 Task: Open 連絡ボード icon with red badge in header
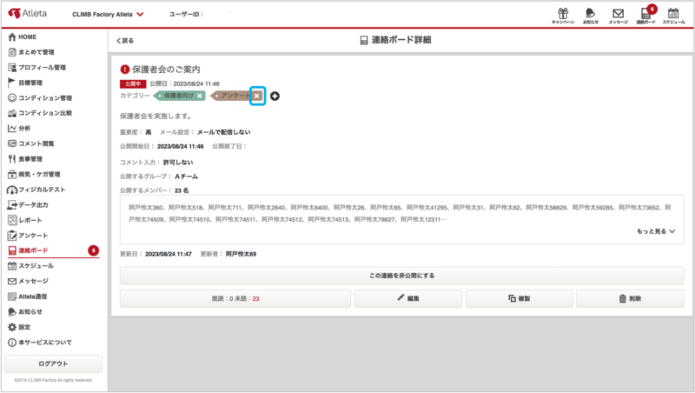645,15
